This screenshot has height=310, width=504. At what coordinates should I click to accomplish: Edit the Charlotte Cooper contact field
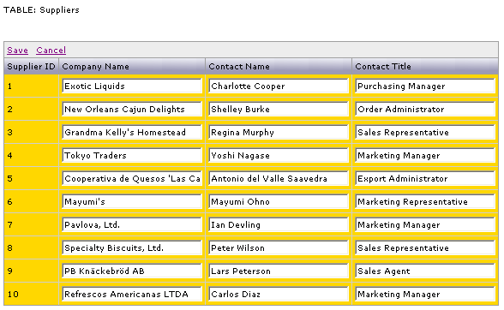[x=279, y=86]
